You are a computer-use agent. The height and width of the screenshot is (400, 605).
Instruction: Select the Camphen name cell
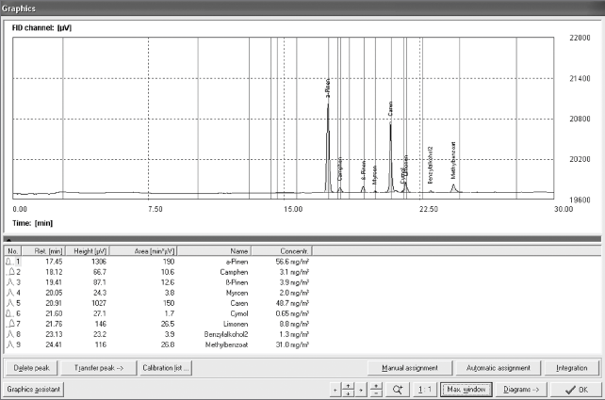(x=234, y=272)
